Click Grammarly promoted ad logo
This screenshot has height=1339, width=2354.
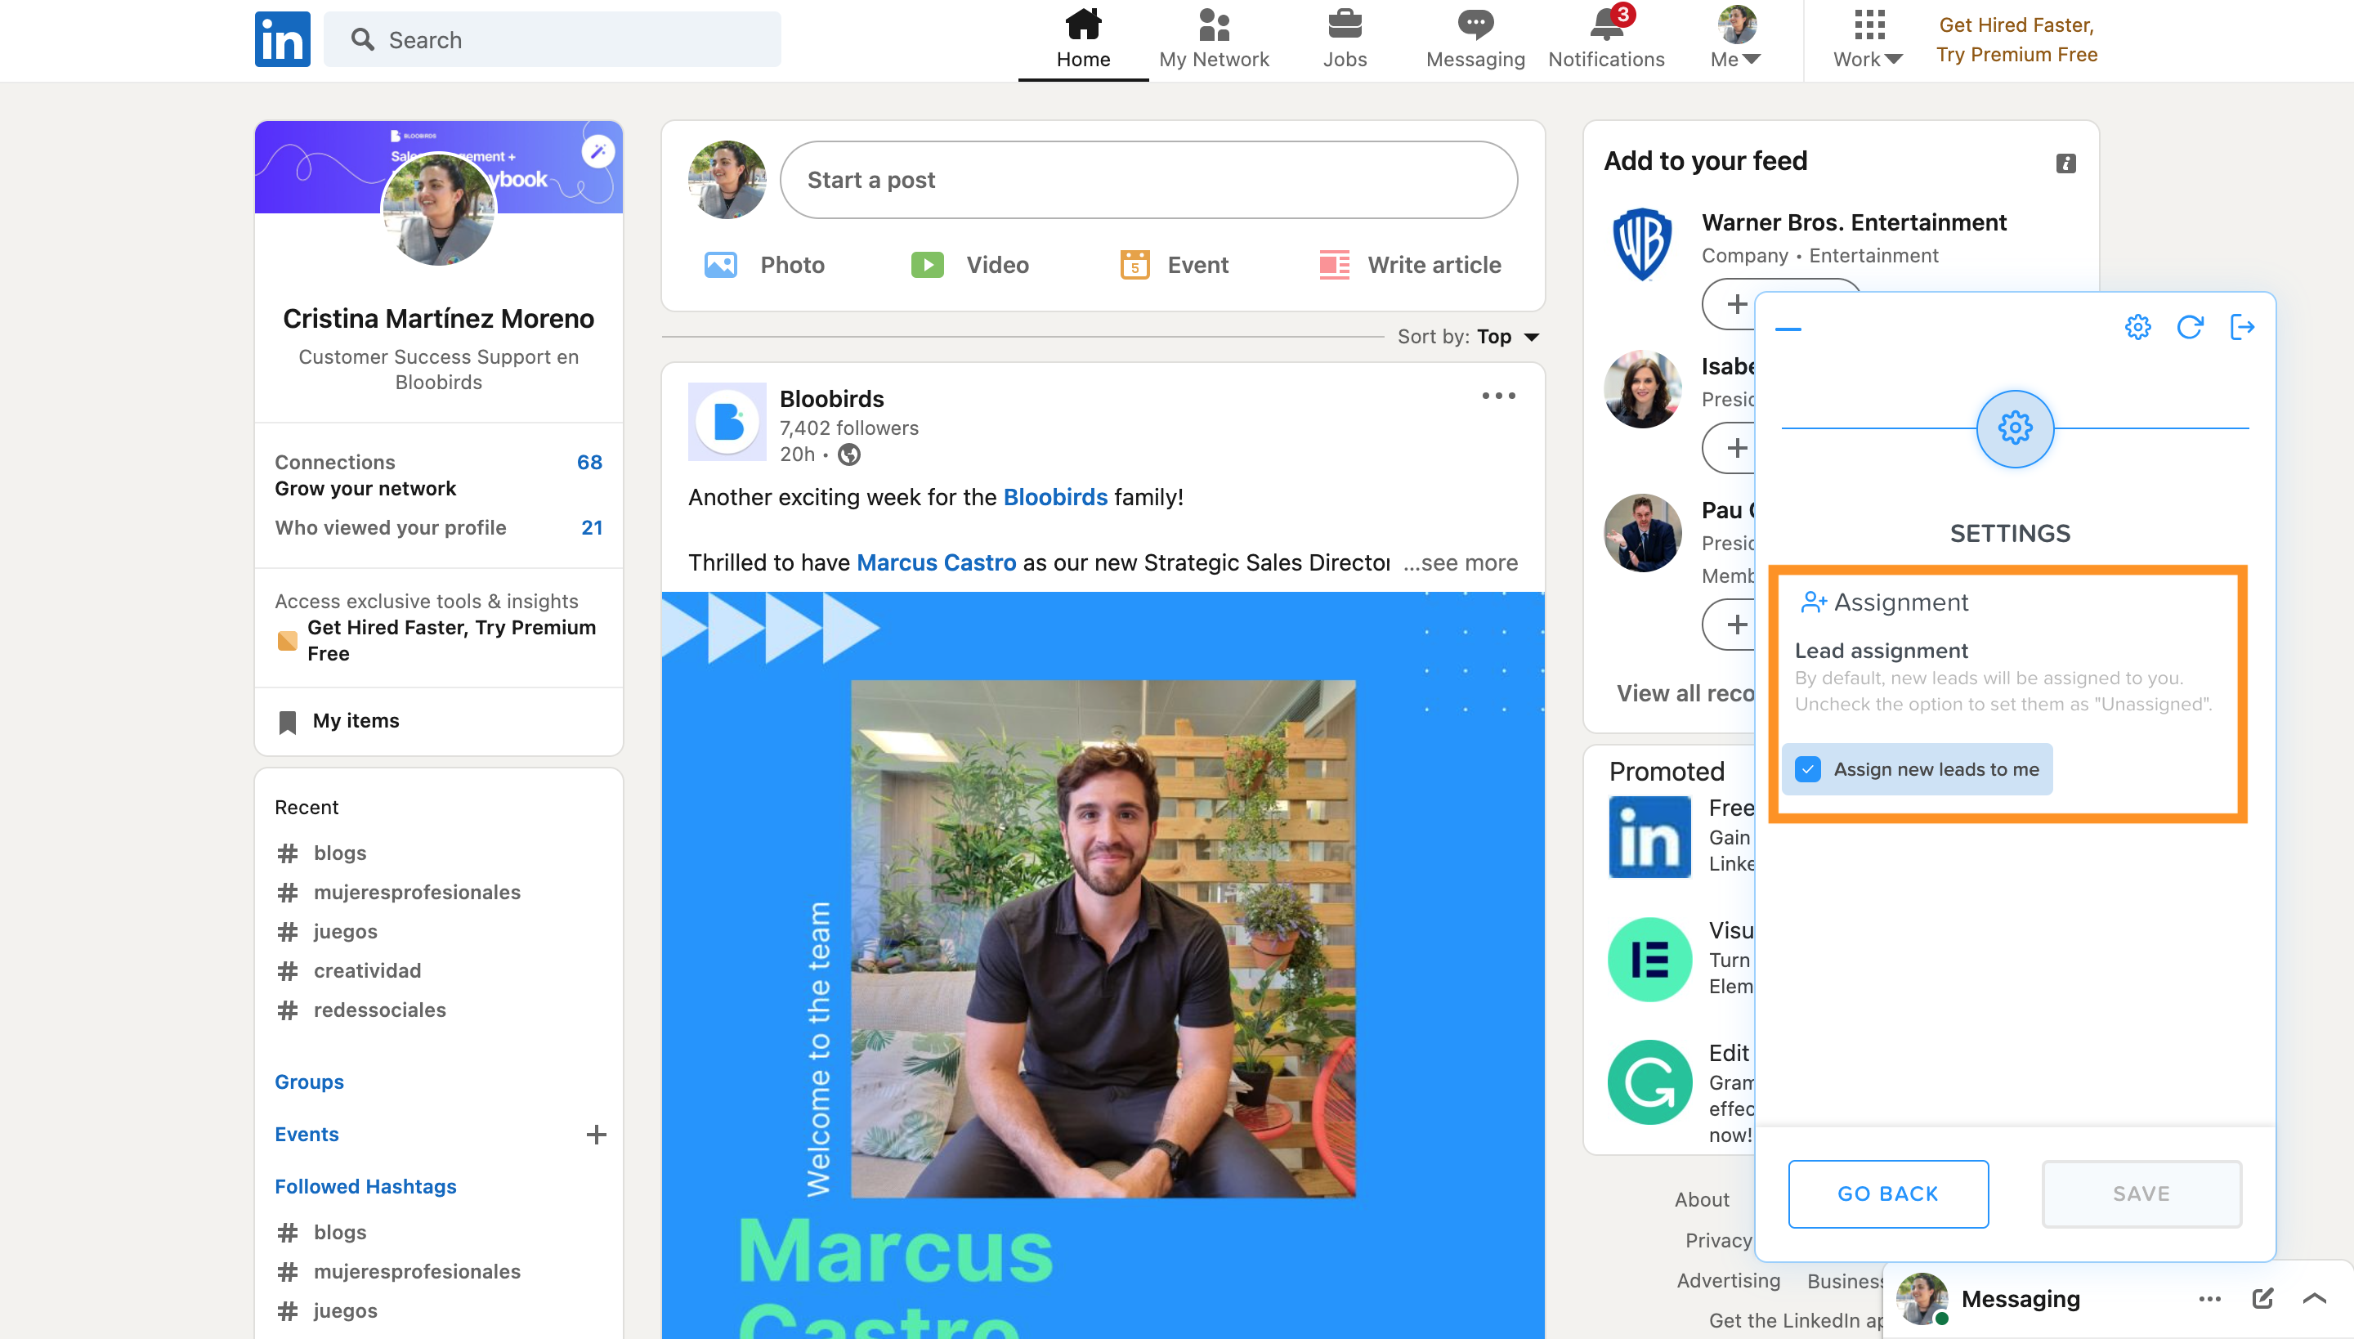(x=1649, y=1081)
